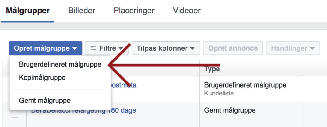Image resolution: width=327 pixels, height=127 pixels.
Task: Click the Opret annonce button
Action: point(233,48)
